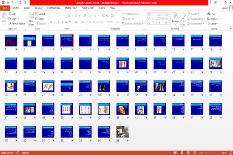The width and height of the screenshot is (233, 155).
Task: Align text right in Paragraph group
Action: coord(97,22)
